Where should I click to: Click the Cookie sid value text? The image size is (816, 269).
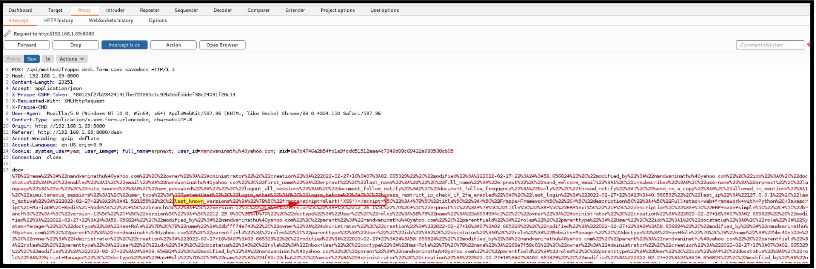[372, 151]
